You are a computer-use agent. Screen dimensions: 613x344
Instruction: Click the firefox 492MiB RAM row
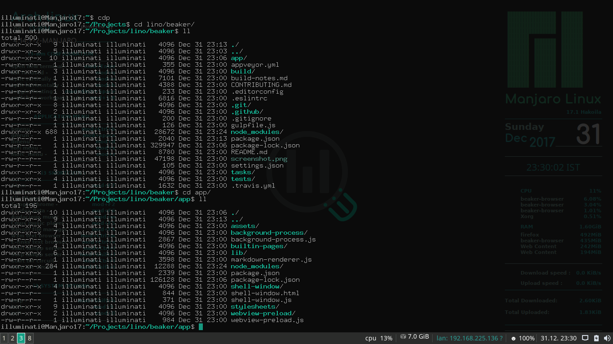point(561,235)
